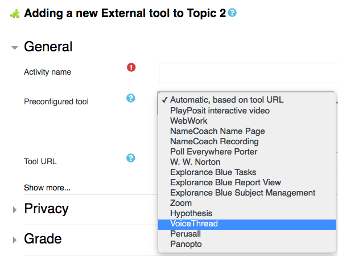Pick Zoom from preconfigured tools
The image size is (338, 256).
coord(247,203)
